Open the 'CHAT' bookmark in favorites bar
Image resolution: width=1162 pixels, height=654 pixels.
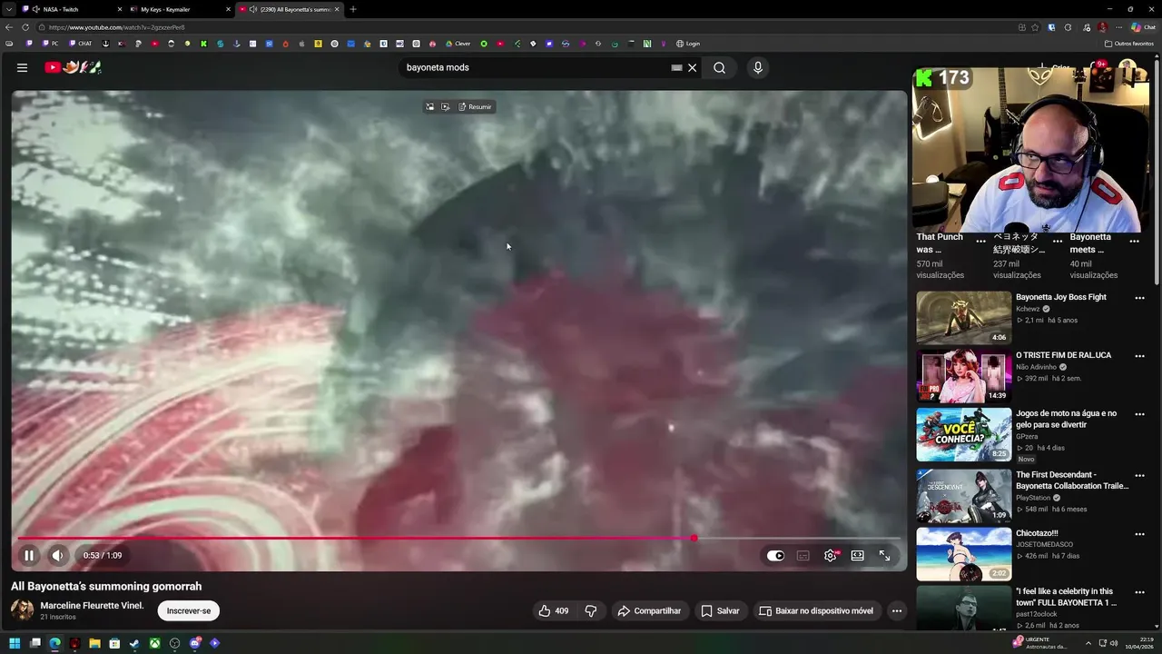tap(81, 44)
